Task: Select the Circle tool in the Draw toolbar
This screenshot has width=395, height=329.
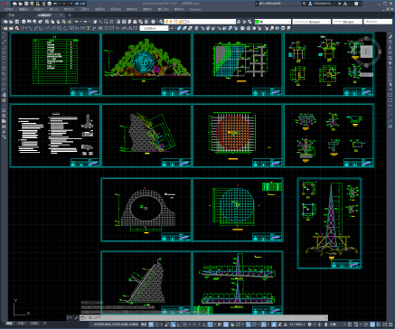Action: tap(4, 68)
